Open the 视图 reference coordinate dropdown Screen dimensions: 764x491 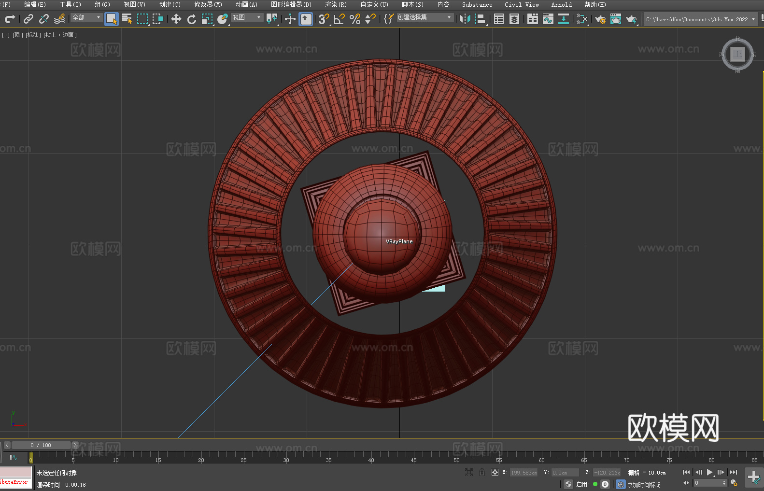[247, 17]
